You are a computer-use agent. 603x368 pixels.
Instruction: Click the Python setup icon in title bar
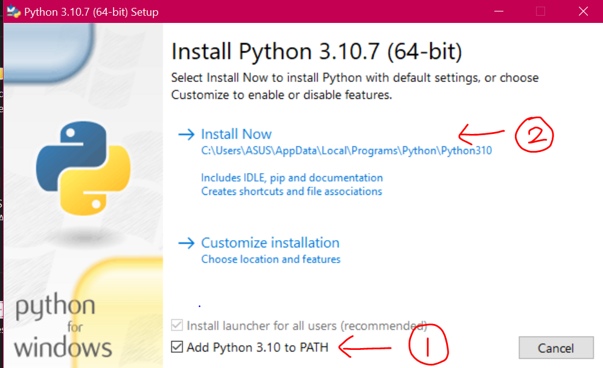point(13,11)
